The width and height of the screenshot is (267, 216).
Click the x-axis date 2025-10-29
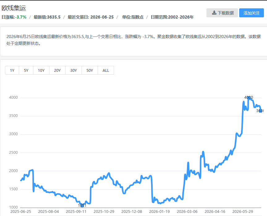pyautogui.click(x=104, y=212)
